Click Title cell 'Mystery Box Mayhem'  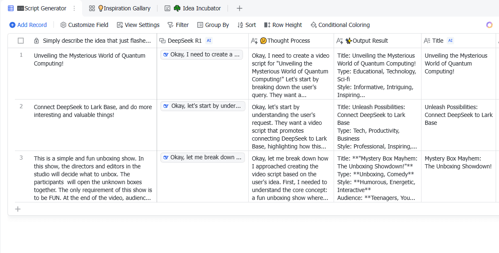458,176
